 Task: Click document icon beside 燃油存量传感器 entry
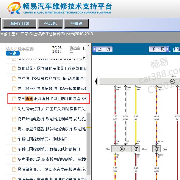point(14,129)
